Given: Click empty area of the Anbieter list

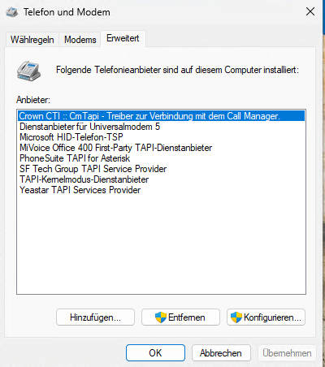Looking at the screenshot, I should pyautogui.click(x=162, y=244).
